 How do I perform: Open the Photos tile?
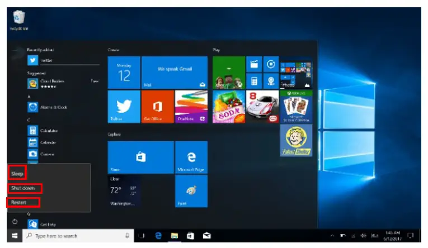pos(296,73)
